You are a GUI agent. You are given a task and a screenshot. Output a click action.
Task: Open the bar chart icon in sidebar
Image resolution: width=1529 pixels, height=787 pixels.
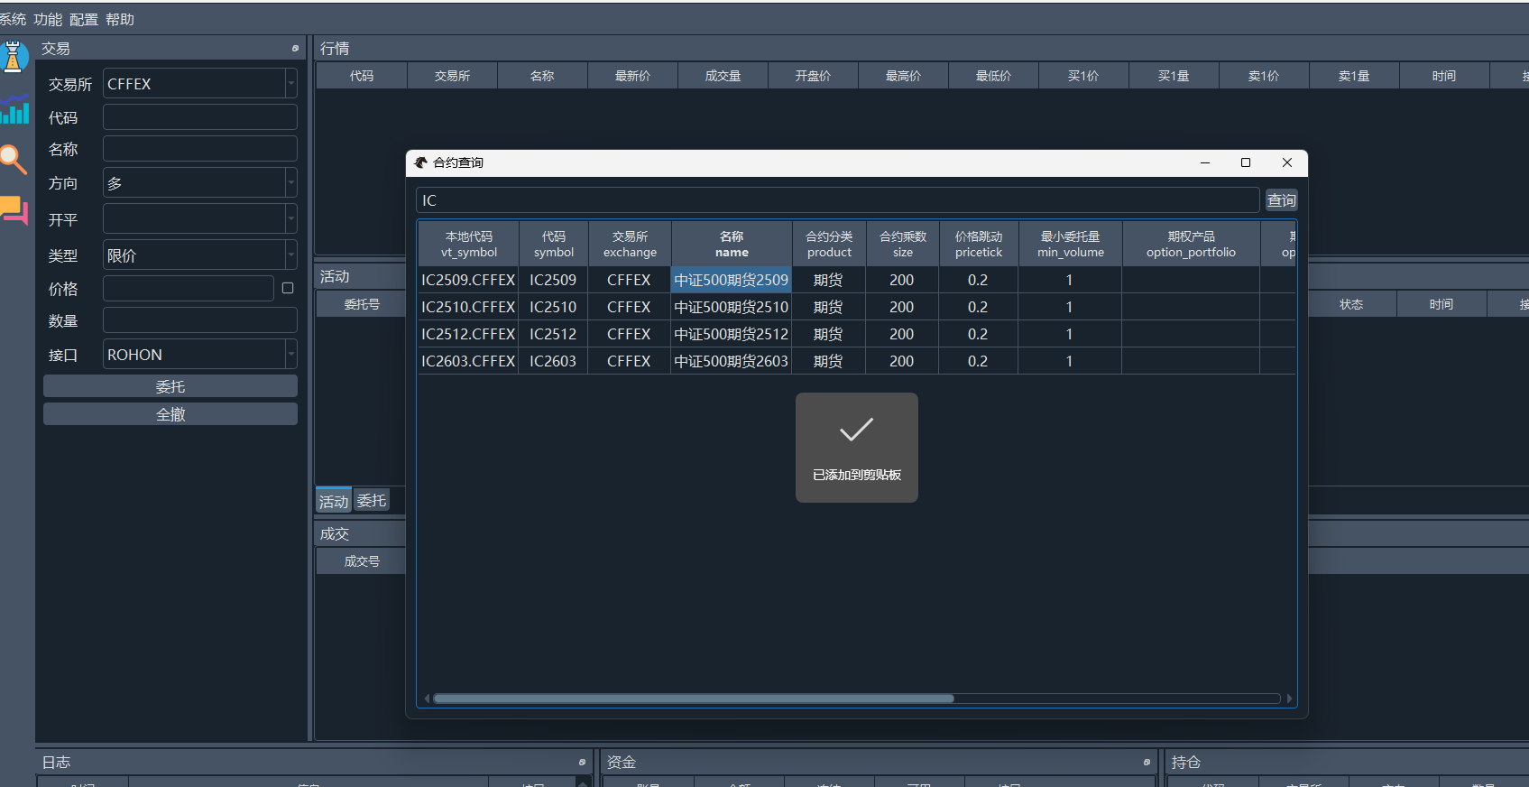(14, 110)
